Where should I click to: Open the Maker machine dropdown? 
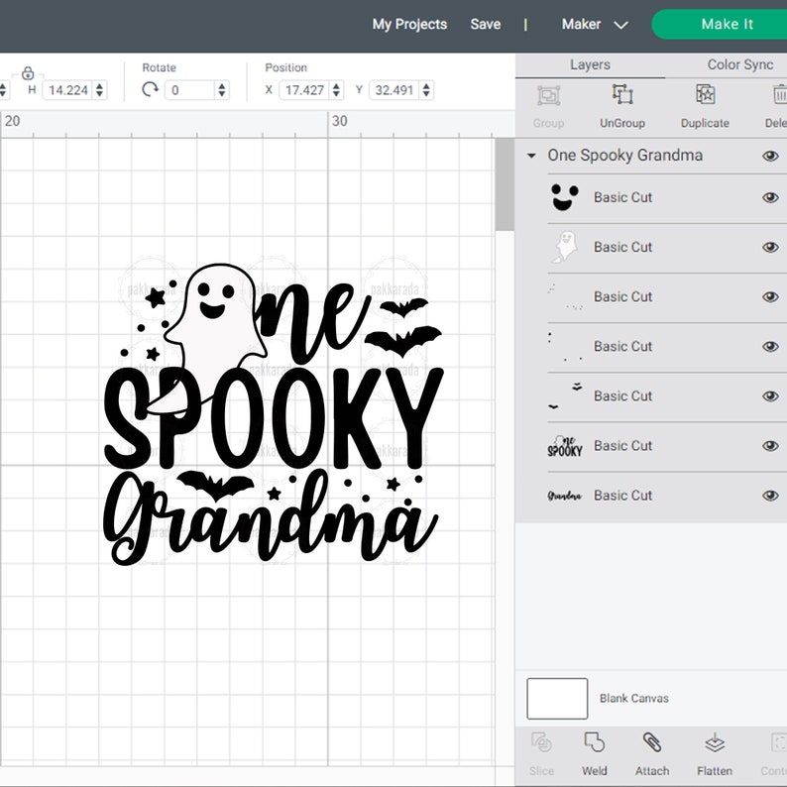(595, 24)
